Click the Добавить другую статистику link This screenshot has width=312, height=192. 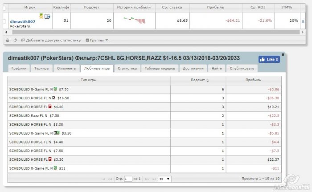[x=51, y=40]
